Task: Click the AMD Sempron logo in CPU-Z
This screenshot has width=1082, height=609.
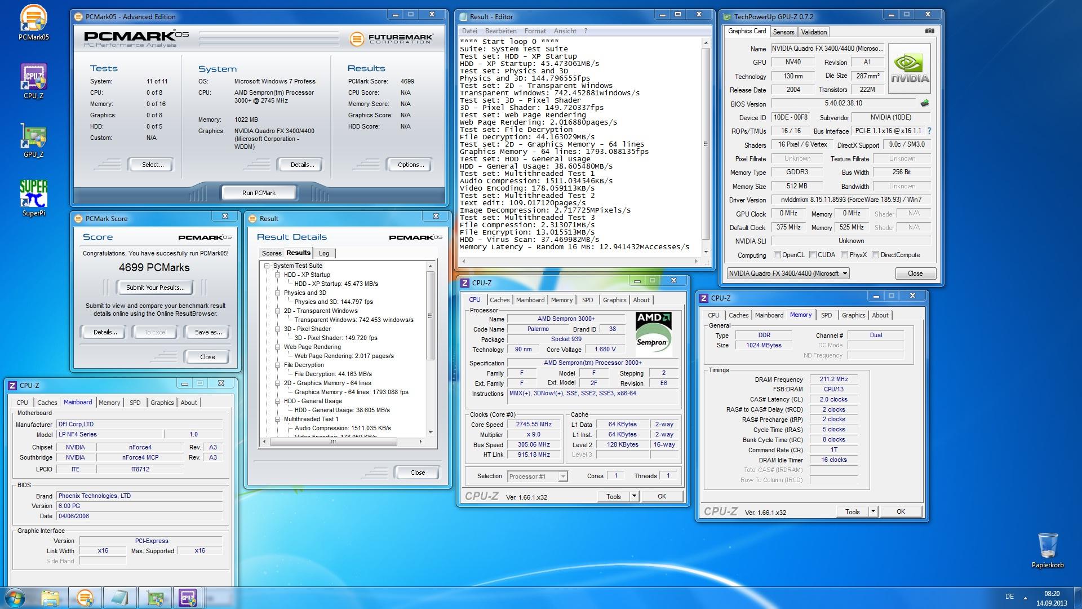Action: click(x=654, y=334)
